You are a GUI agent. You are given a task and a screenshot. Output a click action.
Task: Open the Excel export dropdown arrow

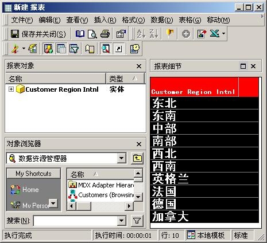coord(223,34)
